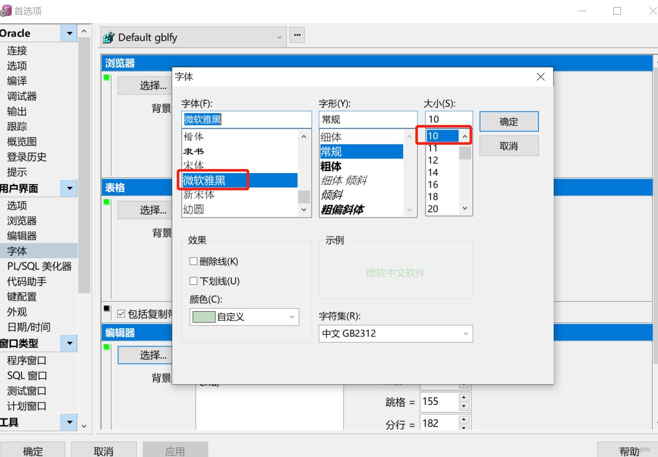Collapse the 窗口类型 category arrow
Image resolution: width=658 pixels, height=457 pixels.
point(69,343)
